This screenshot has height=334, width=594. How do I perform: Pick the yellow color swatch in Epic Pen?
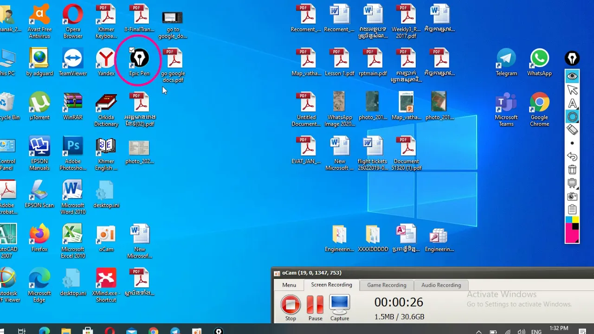point(575,220)
